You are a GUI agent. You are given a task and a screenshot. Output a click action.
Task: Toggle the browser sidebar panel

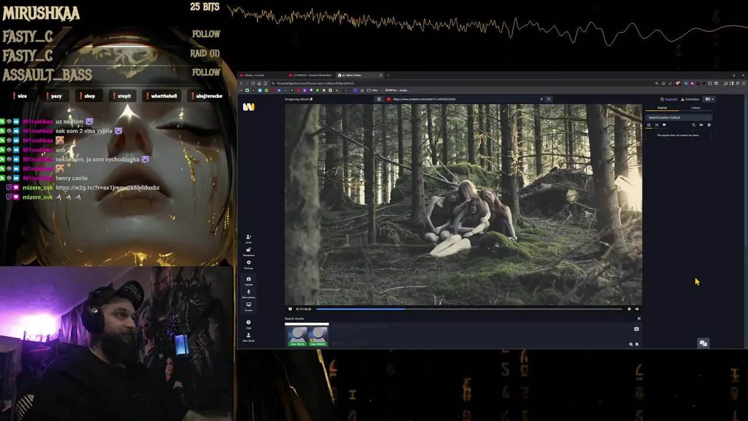[732, 84]
